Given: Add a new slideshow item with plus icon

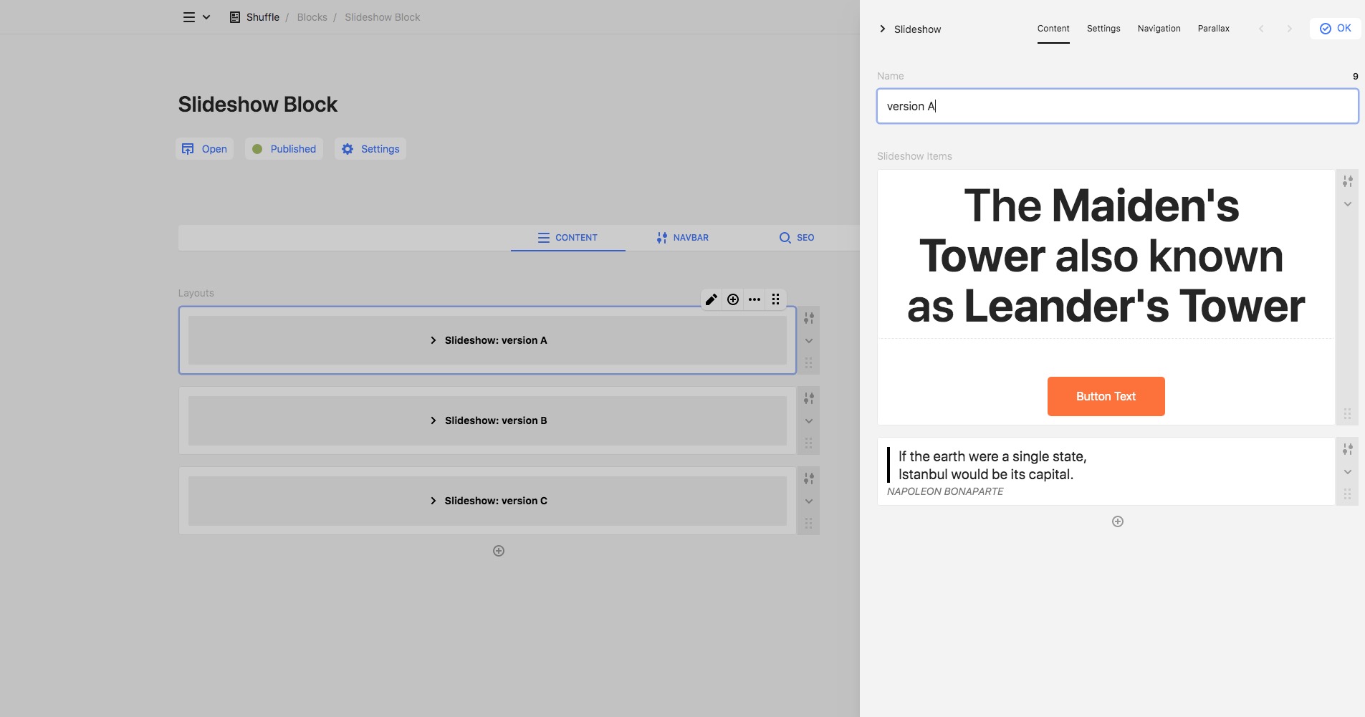Looking at the screenshot, I should point(1117,521).
